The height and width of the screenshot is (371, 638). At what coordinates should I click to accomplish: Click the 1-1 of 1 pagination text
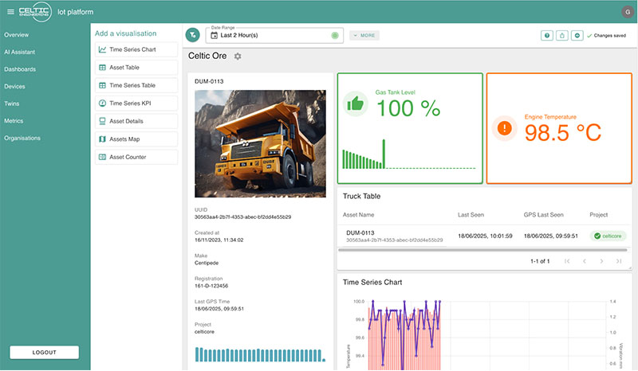[x=540, y=261]
